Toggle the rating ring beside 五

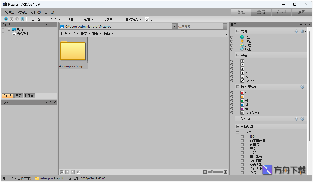[x=232, y=77]
